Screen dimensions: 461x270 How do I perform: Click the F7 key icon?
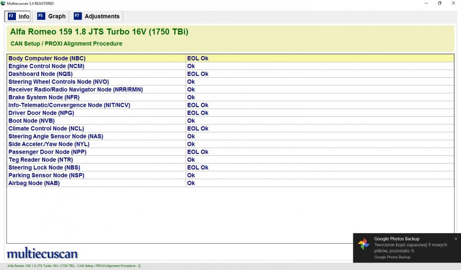(77, 16)
